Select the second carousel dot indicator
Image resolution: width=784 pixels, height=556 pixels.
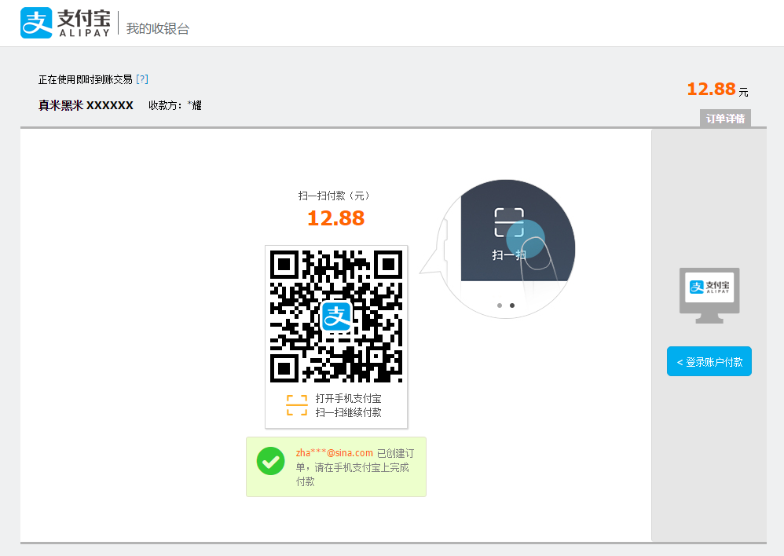coord(512,305)
